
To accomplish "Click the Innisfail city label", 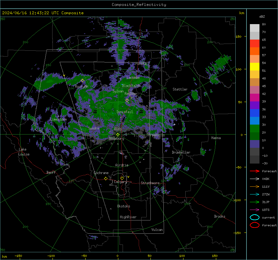I will pyautogui.click(x=124, y=112).
